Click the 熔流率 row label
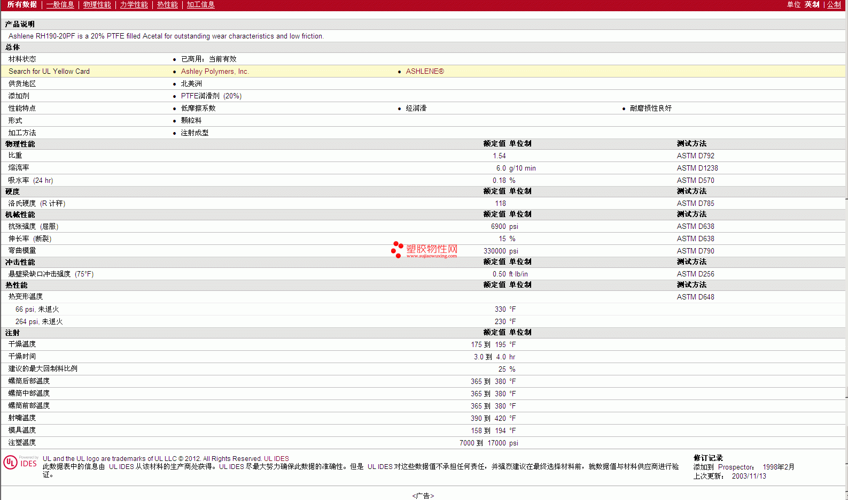The width and height of the screenshot is (848, 500). point(19,168)
